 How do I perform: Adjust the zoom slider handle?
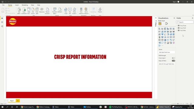click(178, 104)
